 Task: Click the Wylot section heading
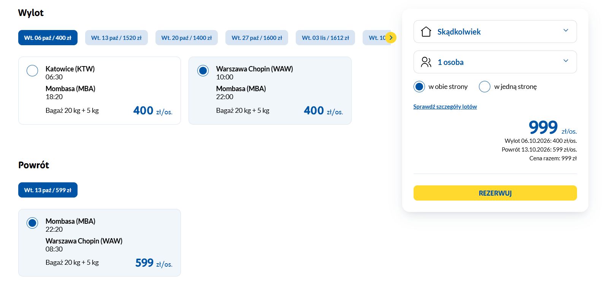[x=31, y=13]
